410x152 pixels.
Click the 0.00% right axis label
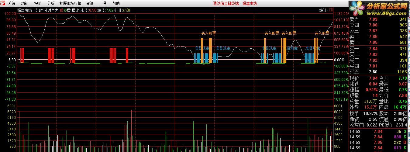pos(339,60)
